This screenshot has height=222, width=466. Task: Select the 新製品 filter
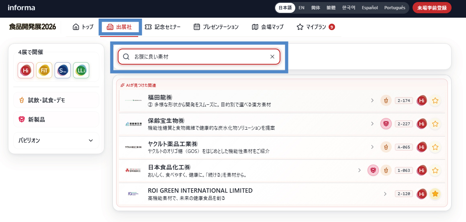point(56,119)
